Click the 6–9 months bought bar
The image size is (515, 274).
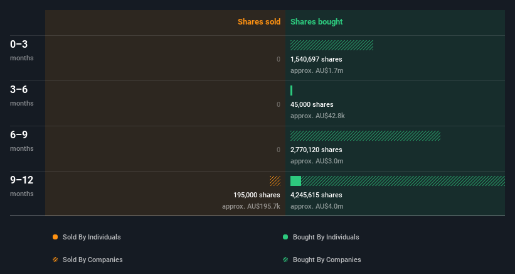coord(365,136)
